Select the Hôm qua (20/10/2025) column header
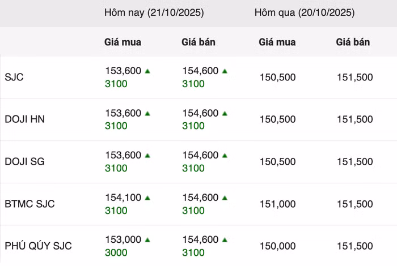The height and width of the screenshot is (266, 397). click(305, 12)
